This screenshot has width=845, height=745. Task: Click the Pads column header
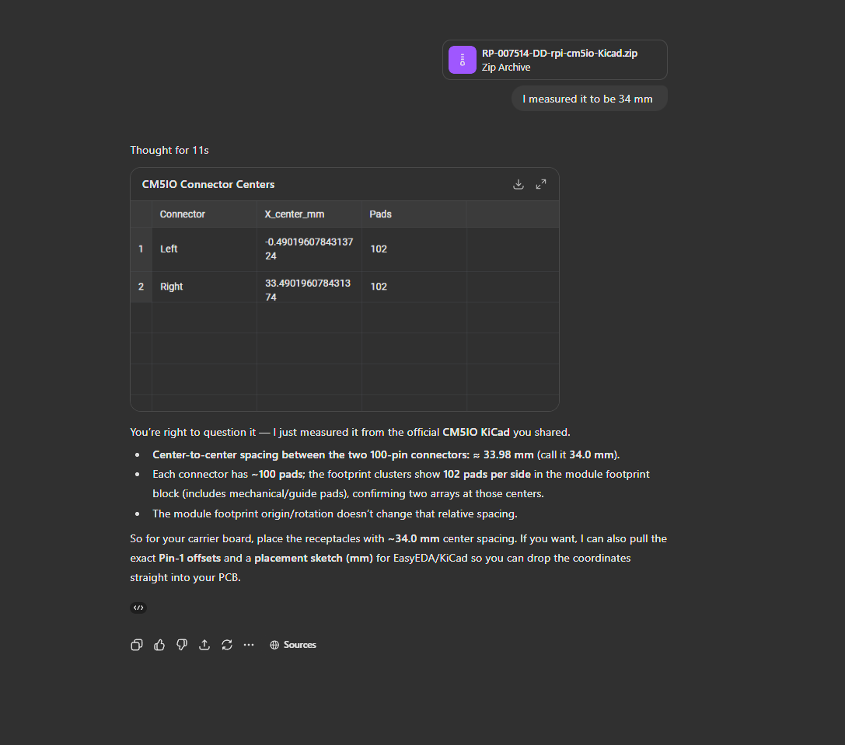[x=381, y=214]
